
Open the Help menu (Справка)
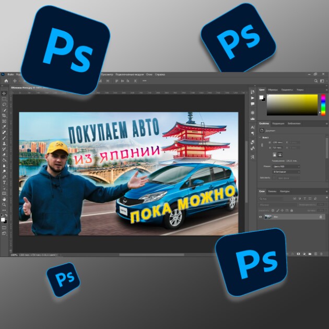pos(160,75)
